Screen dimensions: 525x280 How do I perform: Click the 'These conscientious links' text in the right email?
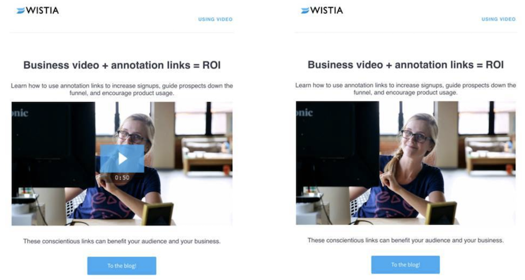405,240
